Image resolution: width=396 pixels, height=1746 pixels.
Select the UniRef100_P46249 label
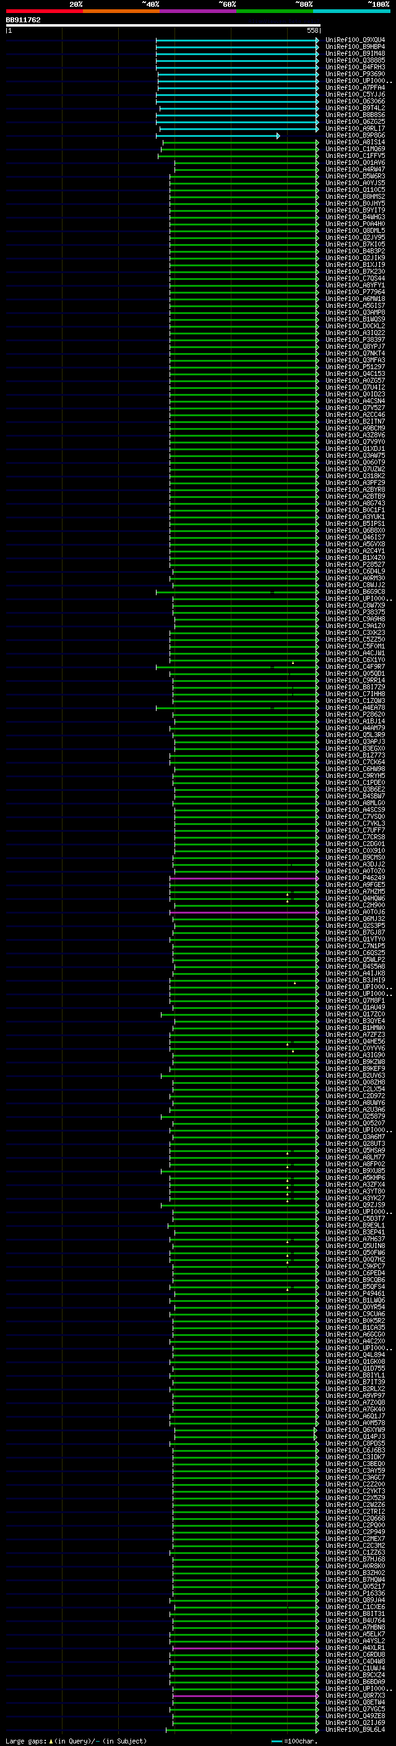pyautogui.click(x=355, y=878)
